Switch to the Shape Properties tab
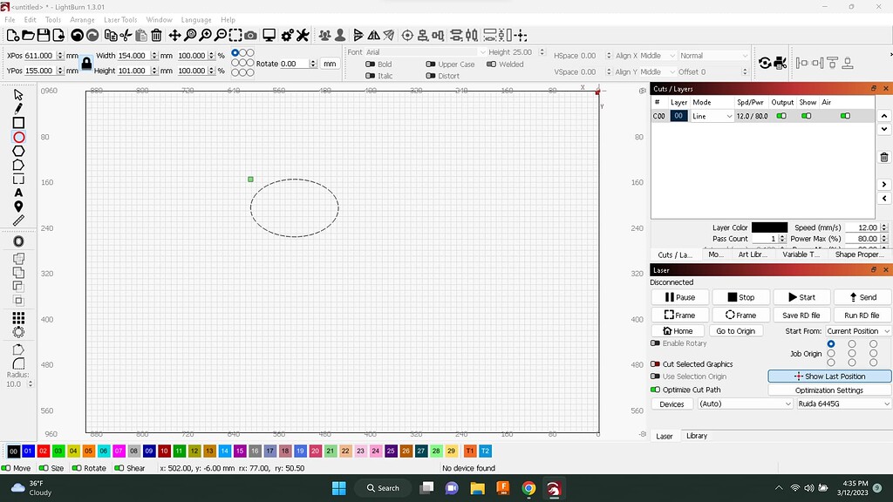This screenshot has width=893, height=502. 859,254
